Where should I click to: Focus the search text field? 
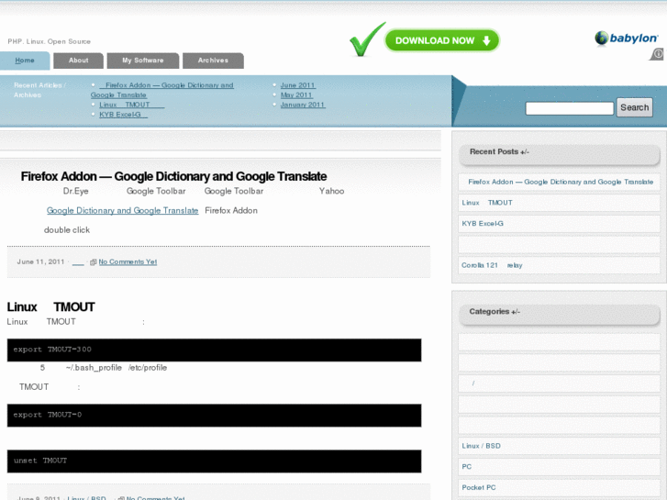click(x=570, y=108)
